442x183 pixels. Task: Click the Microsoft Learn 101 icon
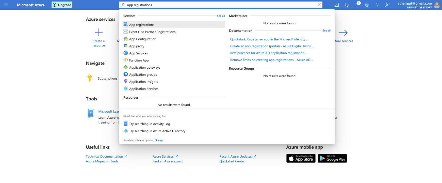pyautogui.click(x=90, y=113)
